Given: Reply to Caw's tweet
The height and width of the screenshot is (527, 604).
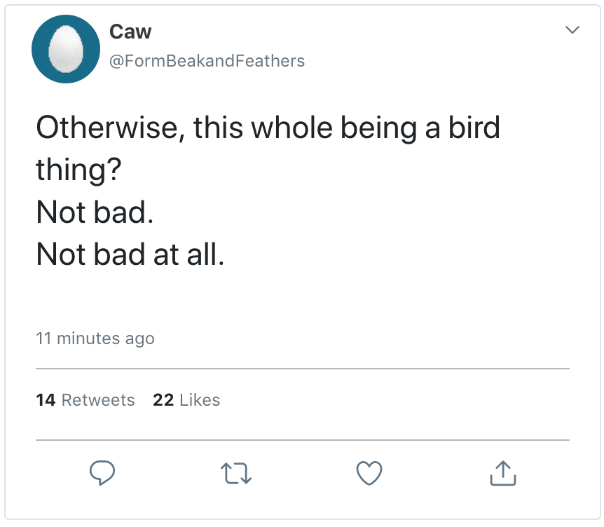Looking at the screenshot, I should pyautogui.click(x=102, y=473).
